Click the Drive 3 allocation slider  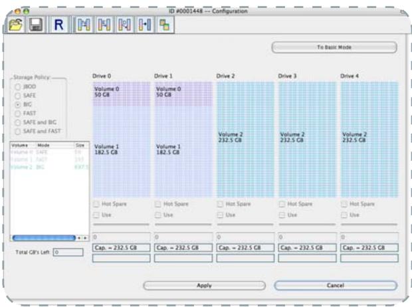(307, 225)
